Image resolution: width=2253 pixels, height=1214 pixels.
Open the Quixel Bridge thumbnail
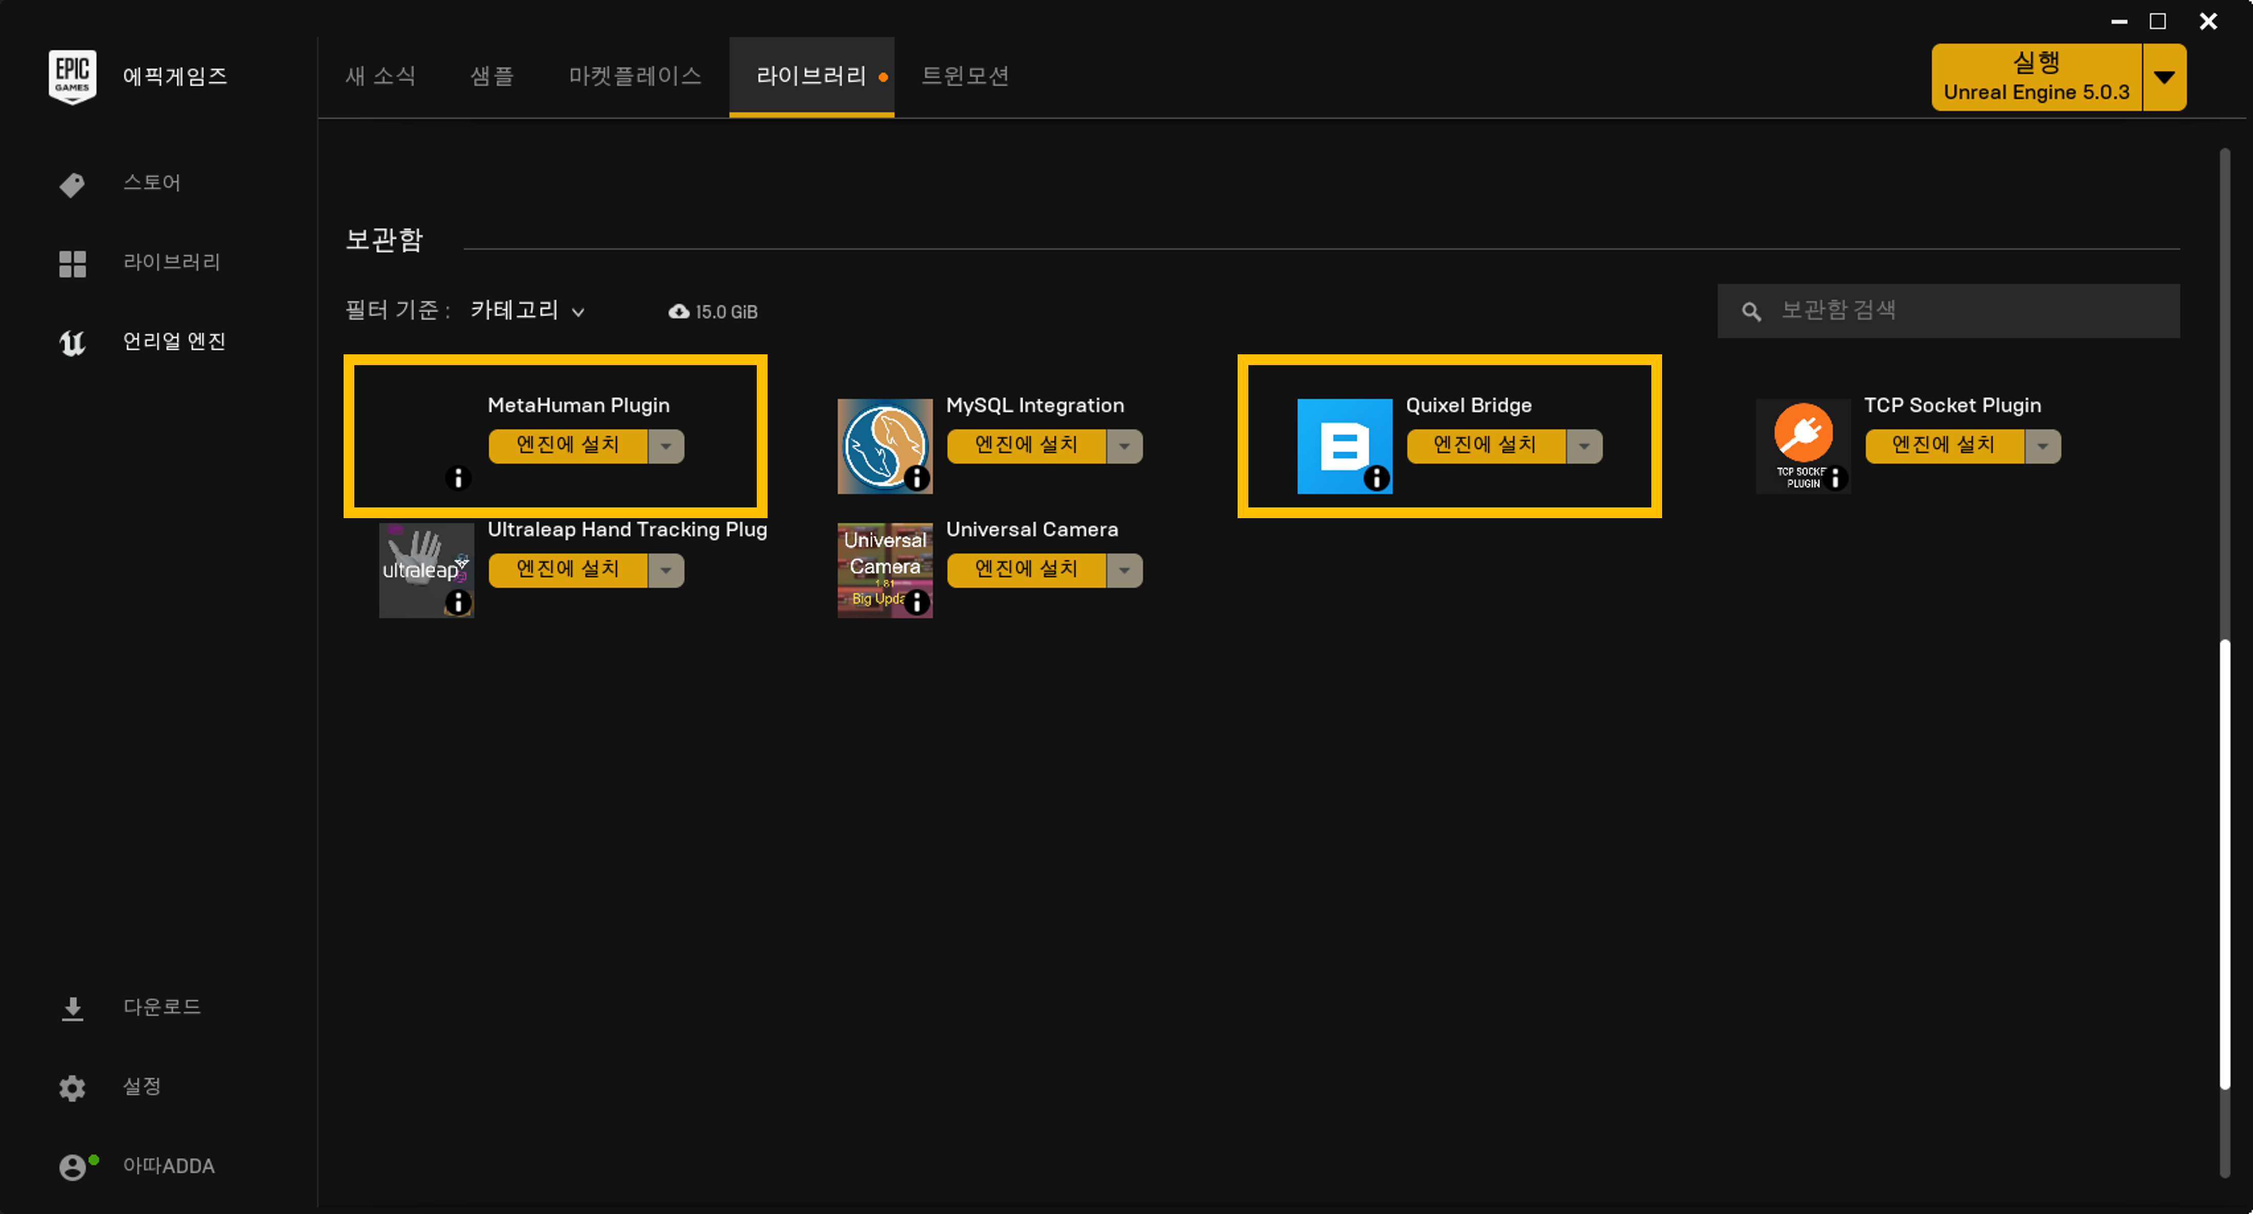coord(1344,446)
